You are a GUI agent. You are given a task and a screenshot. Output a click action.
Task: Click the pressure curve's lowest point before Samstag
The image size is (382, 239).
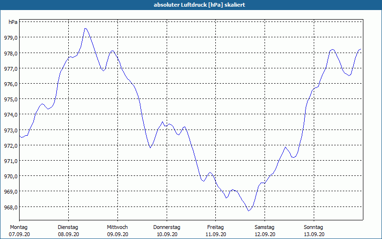(249, 211)
